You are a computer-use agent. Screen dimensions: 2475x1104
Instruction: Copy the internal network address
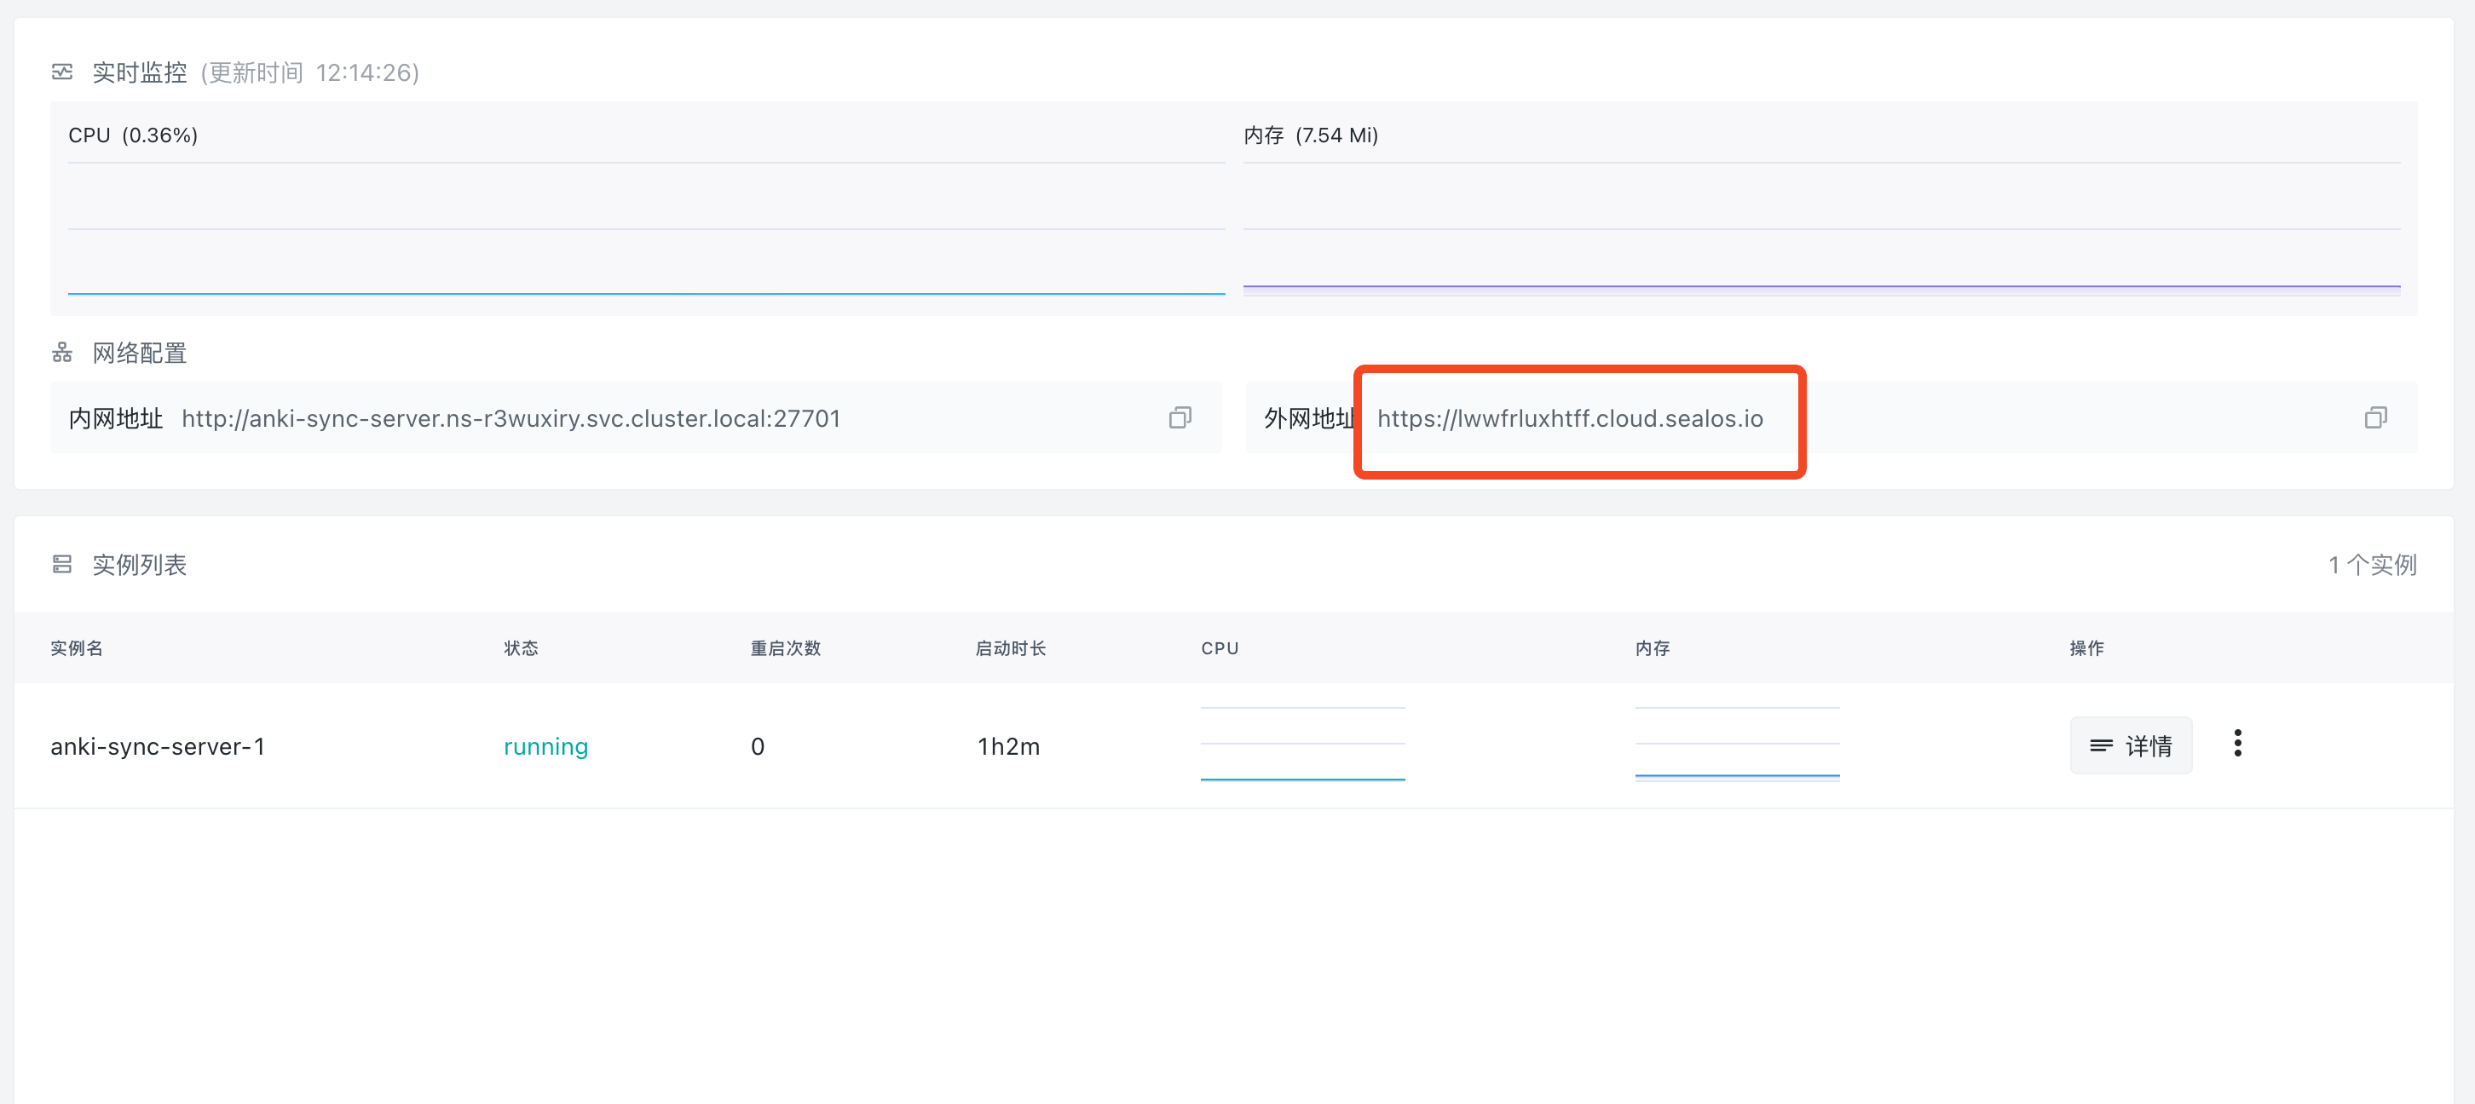pos(1180,417)
